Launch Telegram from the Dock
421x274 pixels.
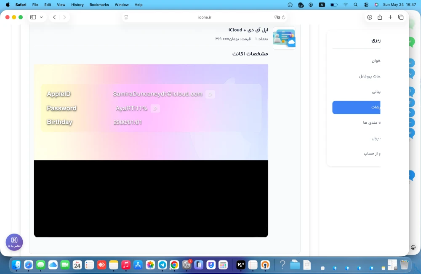click(x=162, y=265)
